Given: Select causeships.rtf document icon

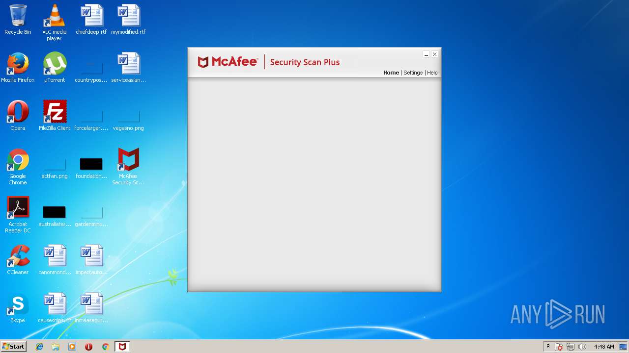Looking at the screenshot, I should 54,308.
